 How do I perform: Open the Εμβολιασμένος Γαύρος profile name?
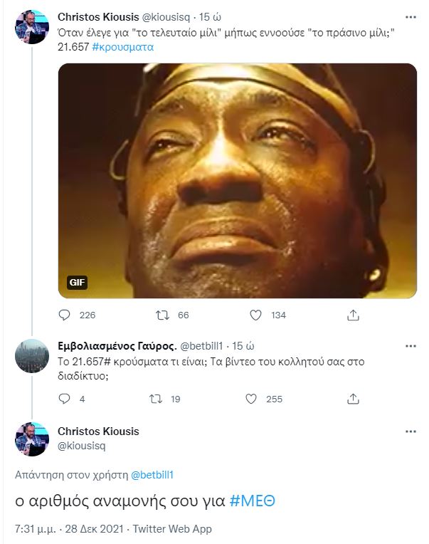[114, 346]
